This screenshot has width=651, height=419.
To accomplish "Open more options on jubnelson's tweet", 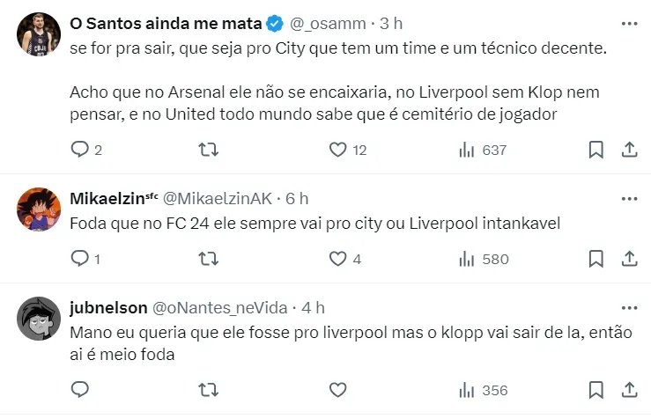I will pos(630,307).
